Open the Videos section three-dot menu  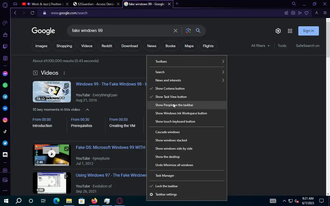64,73
